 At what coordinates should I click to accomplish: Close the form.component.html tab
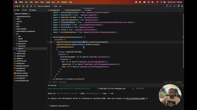click(82, 10)
